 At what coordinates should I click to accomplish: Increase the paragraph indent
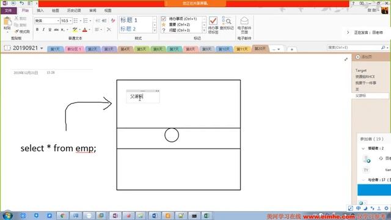coord(104,21)
